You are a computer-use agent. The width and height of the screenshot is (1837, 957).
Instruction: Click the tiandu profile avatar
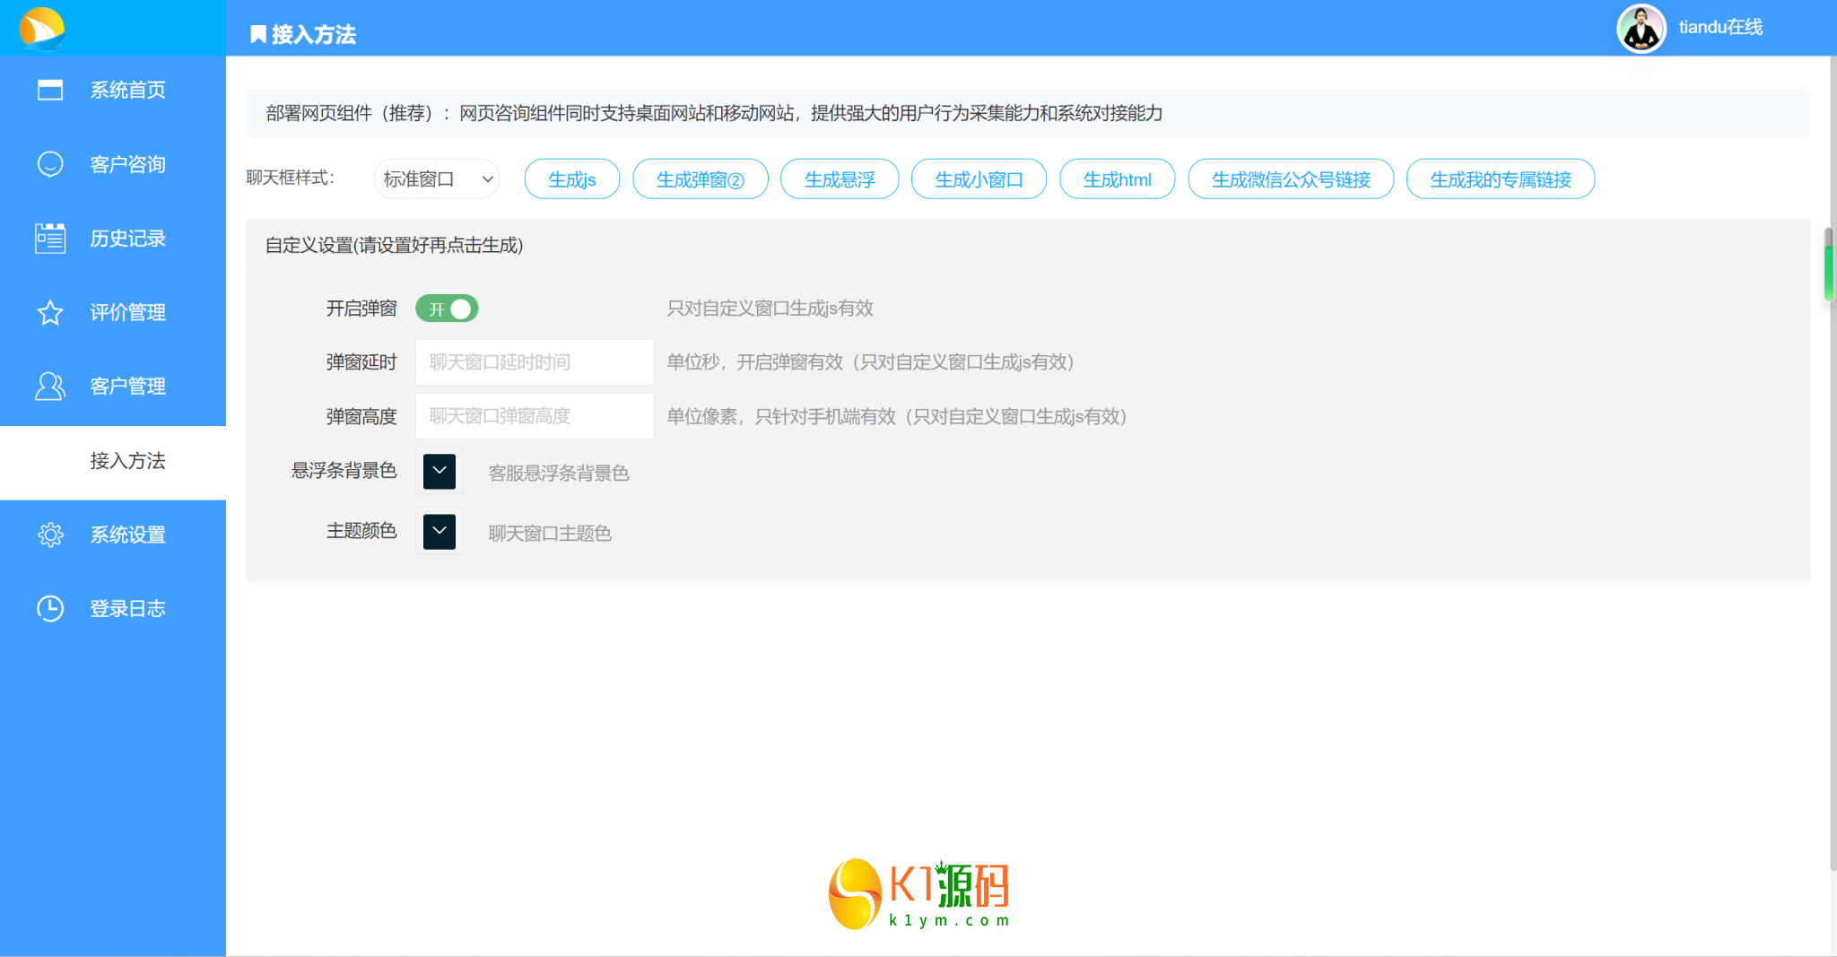pyautogui.click(x=1641, y=28)
